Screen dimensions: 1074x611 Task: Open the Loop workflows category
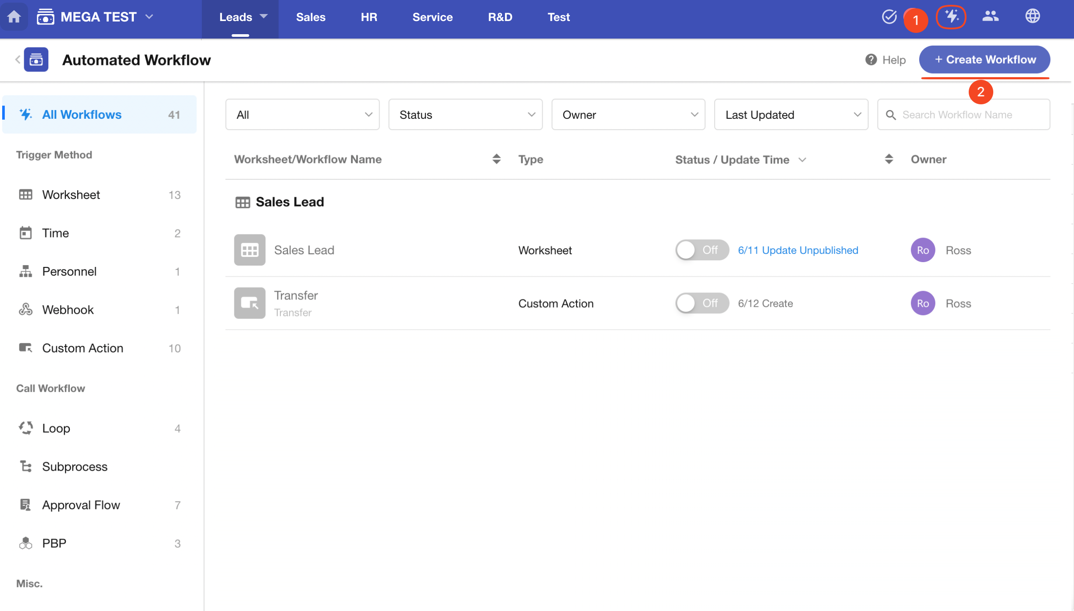tap(56, 428)
